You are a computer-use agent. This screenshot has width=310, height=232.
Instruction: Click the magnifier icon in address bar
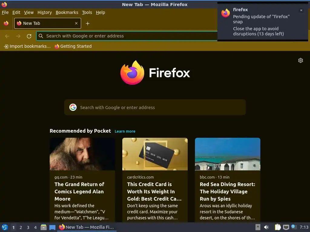[x=41, y=36]
